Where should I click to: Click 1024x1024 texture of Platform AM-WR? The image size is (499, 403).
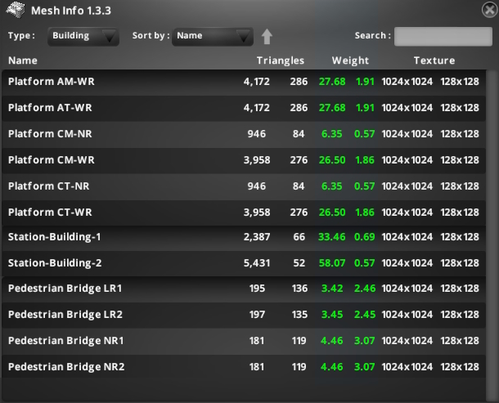pyautogui.click(x=407, y=82)
